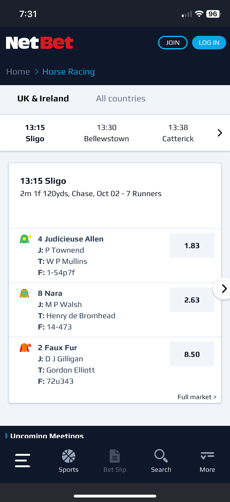This screenshot has width=230, height=502.
Task: Open the Bet Slip icon
Action: click(x=115, y=460)
